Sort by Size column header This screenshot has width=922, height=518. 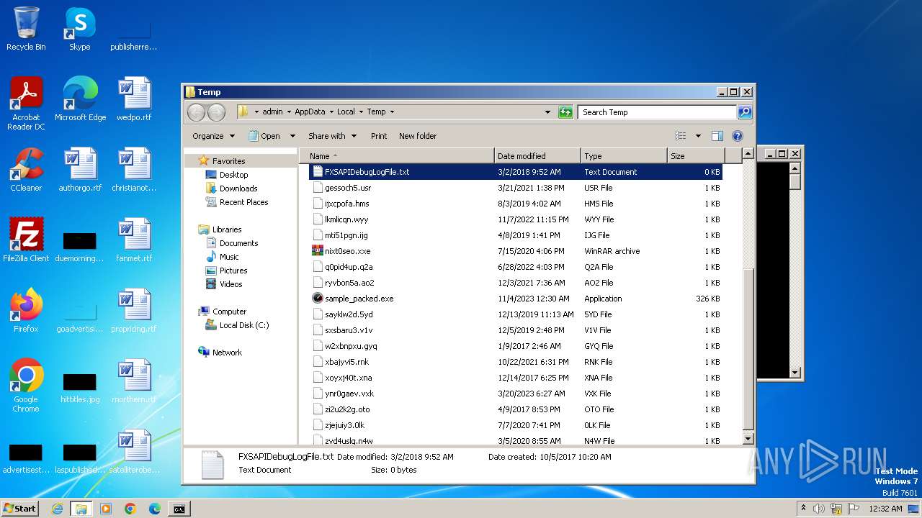pos(696,156)
